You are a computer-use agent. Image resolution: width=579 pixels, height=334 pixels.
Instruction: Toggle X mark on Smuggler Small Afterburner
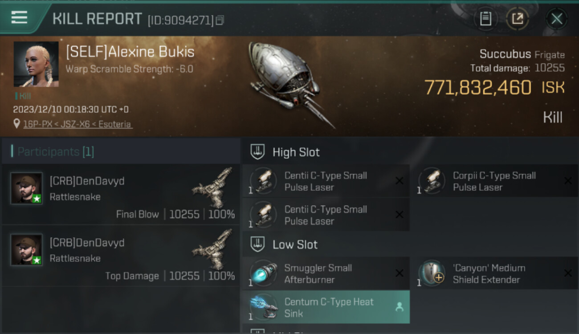(x=400, y=273)
